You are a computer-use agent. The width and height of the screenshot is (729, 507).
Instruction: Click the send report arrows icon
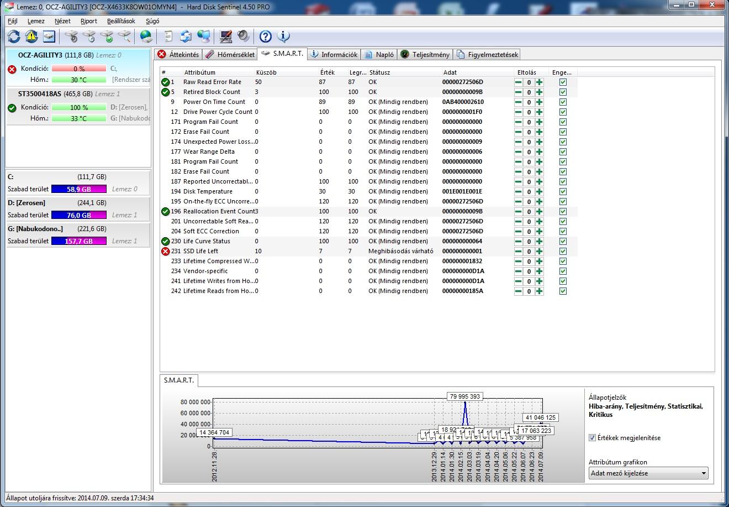[x=186, y=36]
